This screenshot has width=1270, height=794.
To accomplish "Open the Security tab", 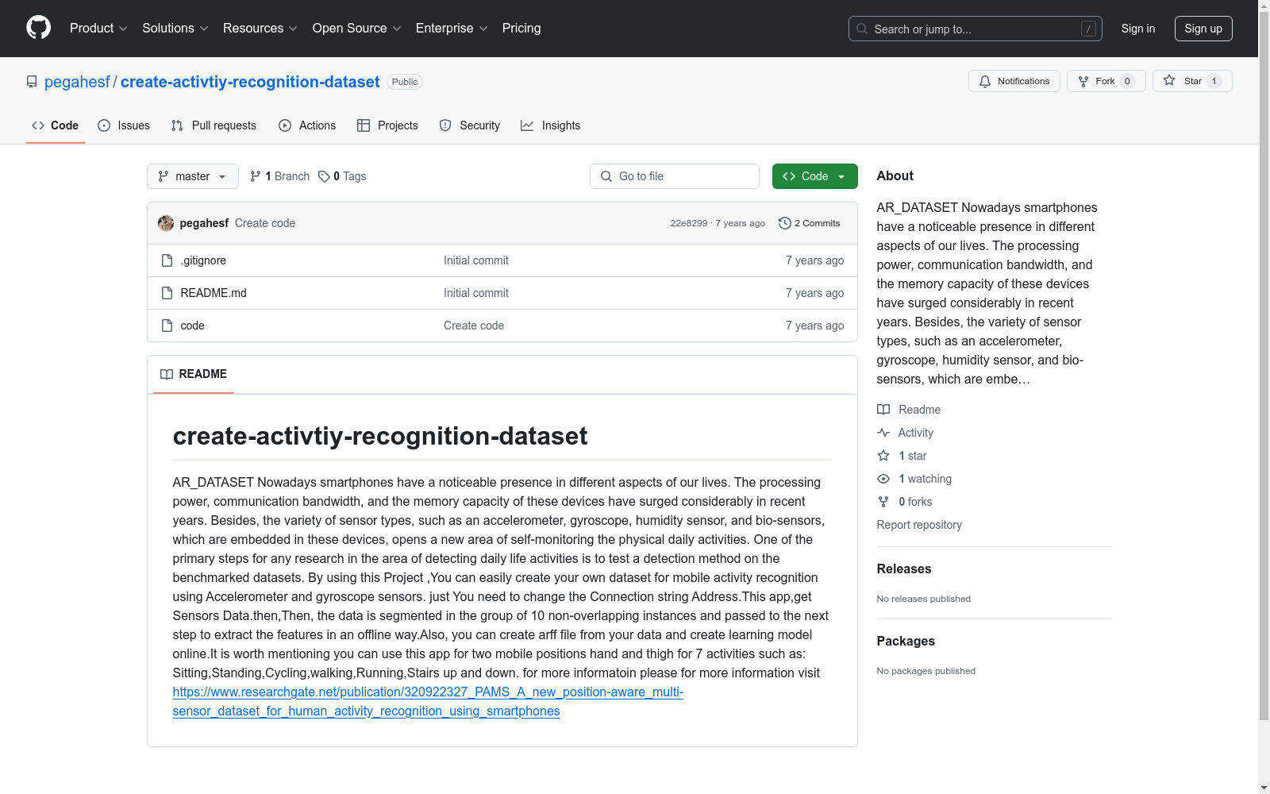I will point(470,125).
